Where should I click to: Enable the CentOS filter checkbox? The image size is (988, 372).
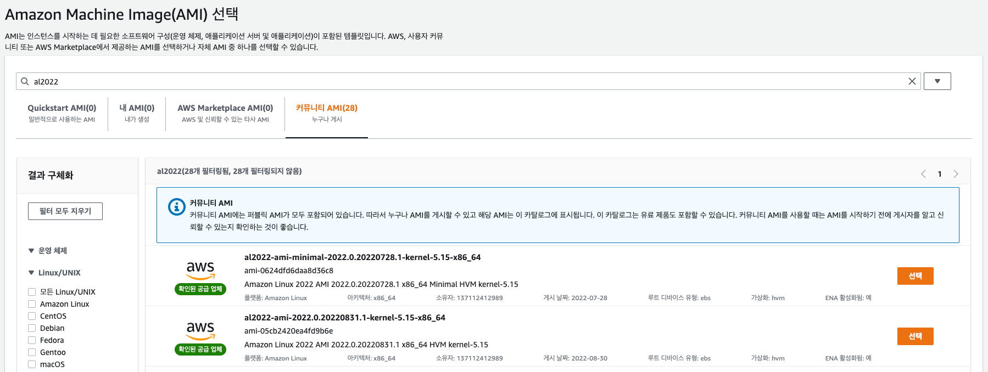coord(32,316)
